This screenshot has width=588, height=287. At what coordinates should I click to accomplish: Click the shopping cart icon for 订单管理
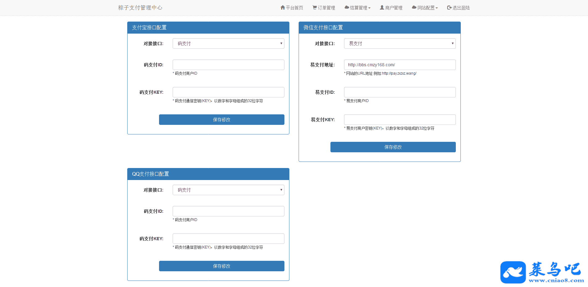(x=314, y=7)
